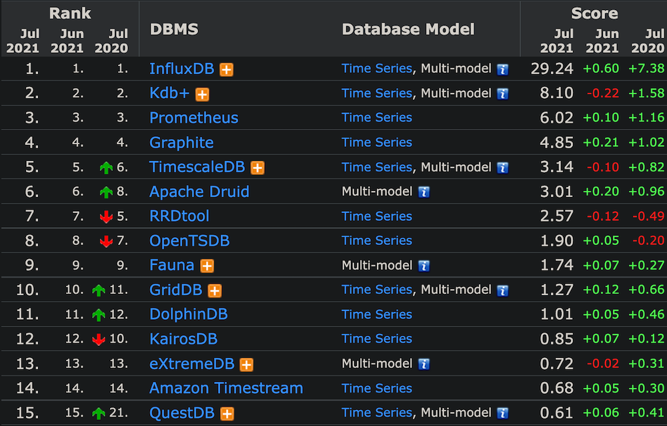667x426 pixels.
Task: Click the info icon in eXtremeDB row
Action: (x=424, y=364)
